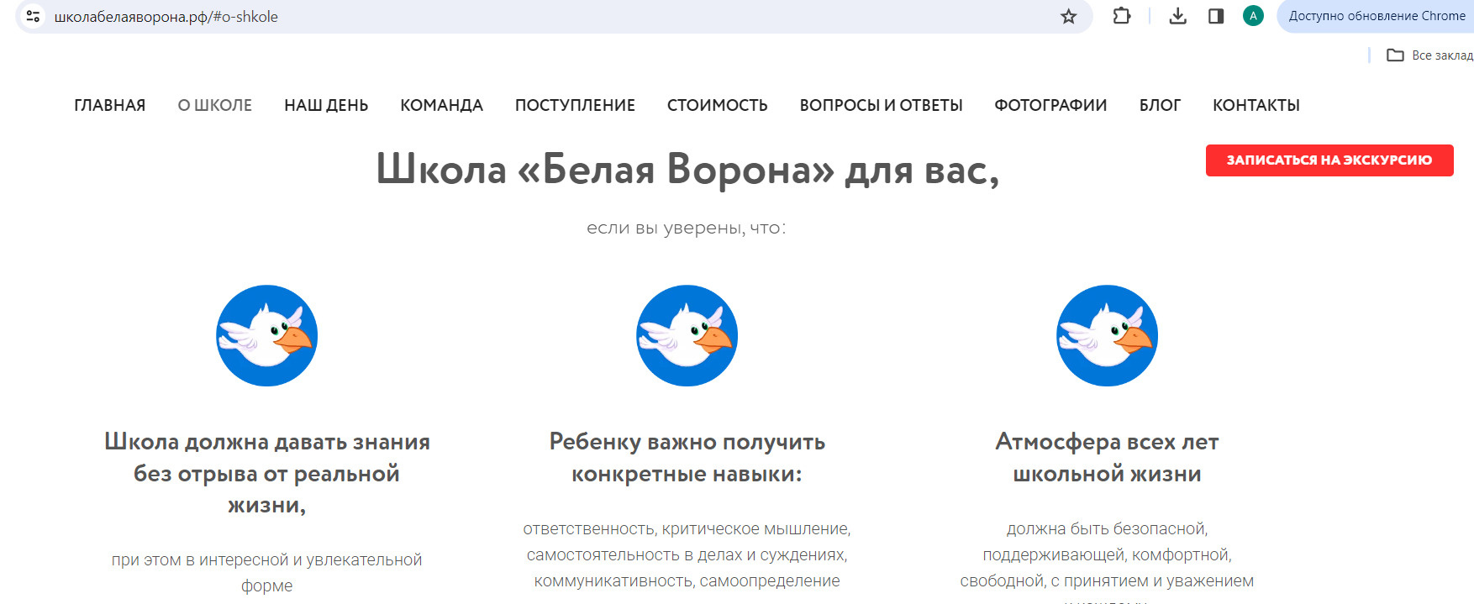
Task: Click the site info icon in address bar
Action: (x=33, y=16)
